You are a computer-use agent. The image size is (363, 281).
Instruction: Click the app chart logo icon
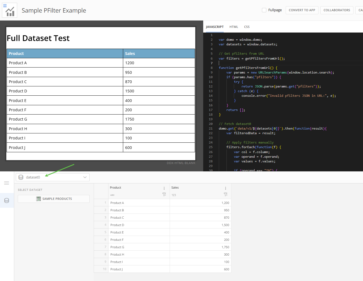tap(10, 10)
